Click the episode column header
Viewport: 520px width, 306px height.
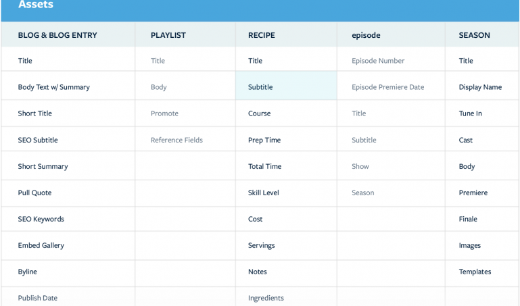[391, 34]
